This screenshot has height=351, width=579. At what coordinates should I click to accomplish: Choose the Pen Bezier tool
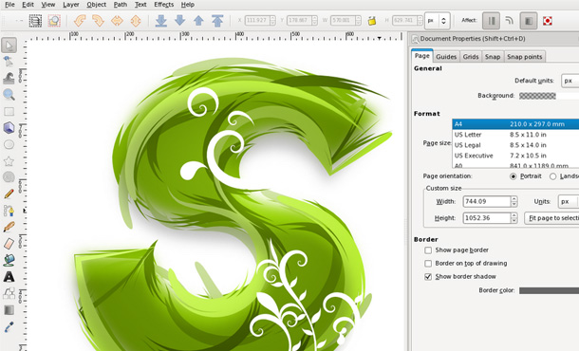pyautogui.click(x=9, y=211)
